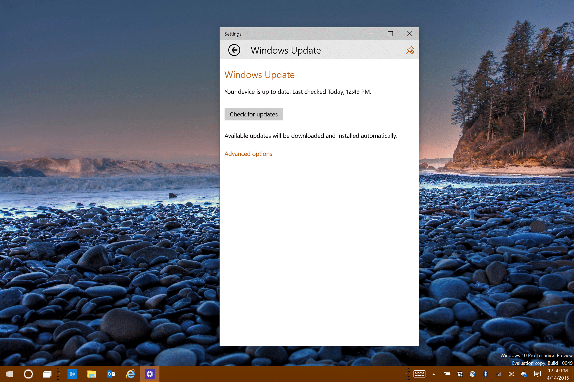Launch Internet Explorer from the taskbar
Screen dimensions: 574x382
pyautogui.click(x=130, y=374)
